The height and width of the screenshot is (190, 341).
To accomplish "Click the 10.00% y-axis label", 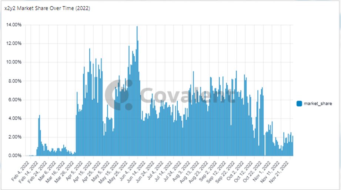I will [x=14, y=62].
